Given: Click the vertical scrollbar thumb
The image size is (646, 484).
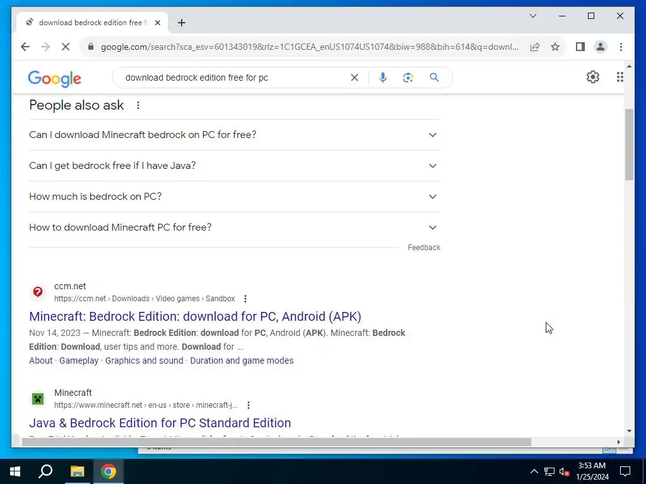Looking at the screenshot, I should (629, 144).
